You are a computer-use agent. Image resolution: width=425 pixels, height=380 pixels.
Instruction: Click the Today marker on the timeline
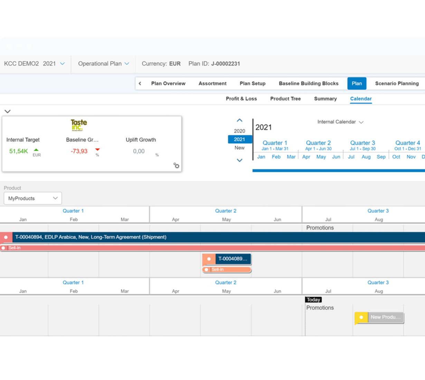tap(313, 300)
